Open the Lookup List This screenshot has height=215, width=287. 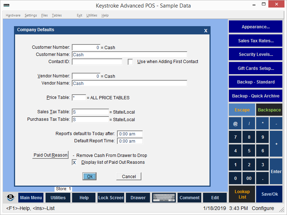pos(242,194)
